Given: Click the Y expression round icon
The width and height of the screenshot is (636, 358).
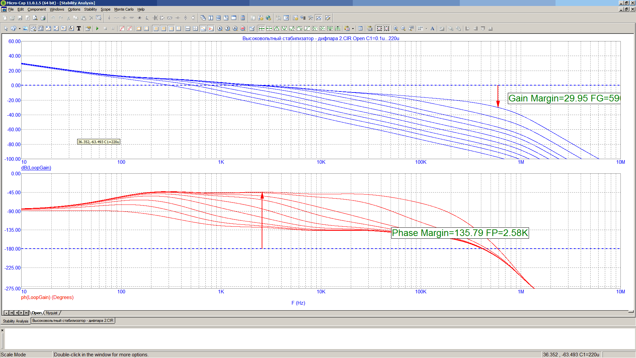Looking at the screenshot, I should click(228, 29).
